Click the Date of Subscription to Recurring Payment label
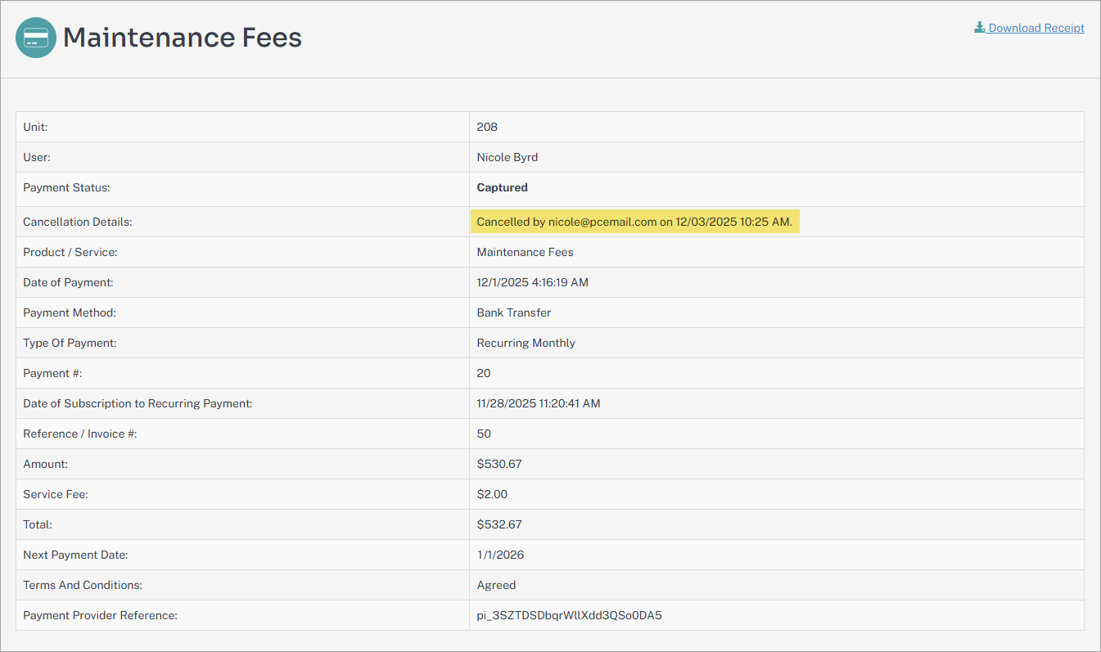This screenshot has width=1101, height=652. click(138, 403)
